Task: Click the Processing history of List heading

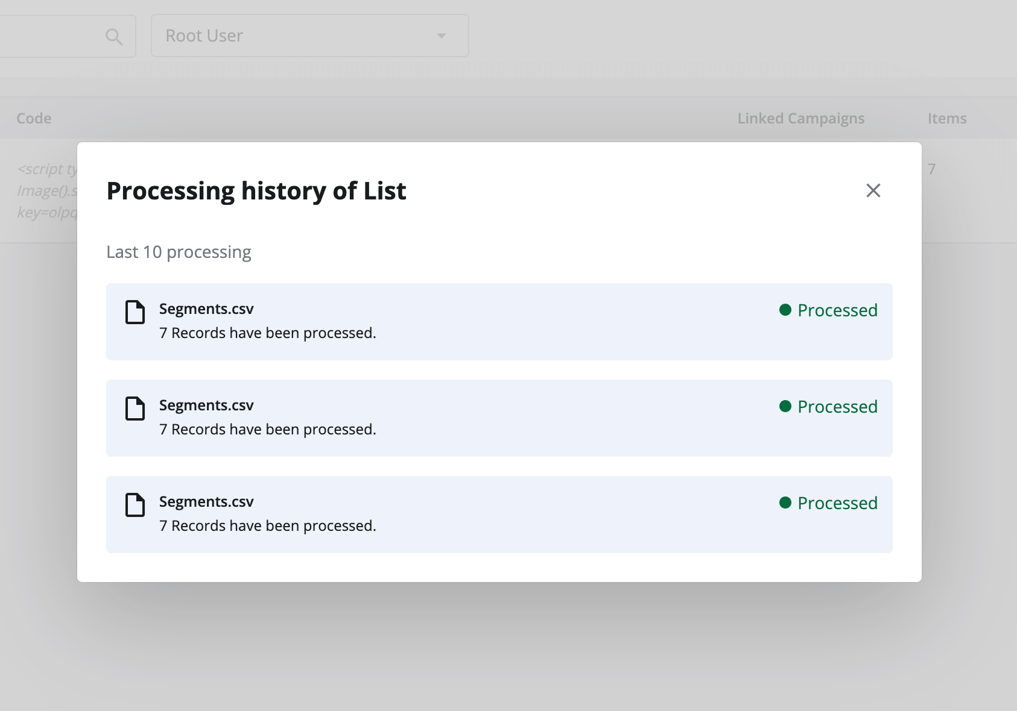Action: click(256, 191)
